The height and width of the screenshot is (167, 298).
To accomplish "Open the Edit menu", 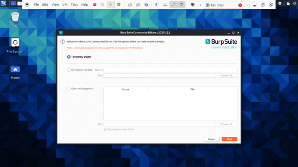I will click(45, 4).
